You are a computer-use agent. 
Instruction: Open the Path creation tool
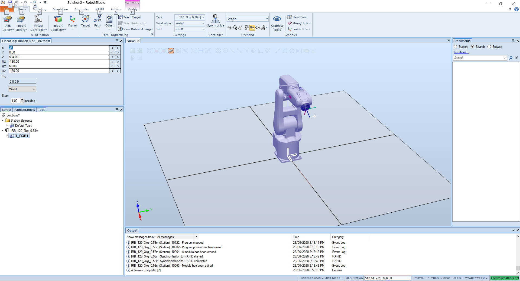pyautogui.click(x=97, y=20)
